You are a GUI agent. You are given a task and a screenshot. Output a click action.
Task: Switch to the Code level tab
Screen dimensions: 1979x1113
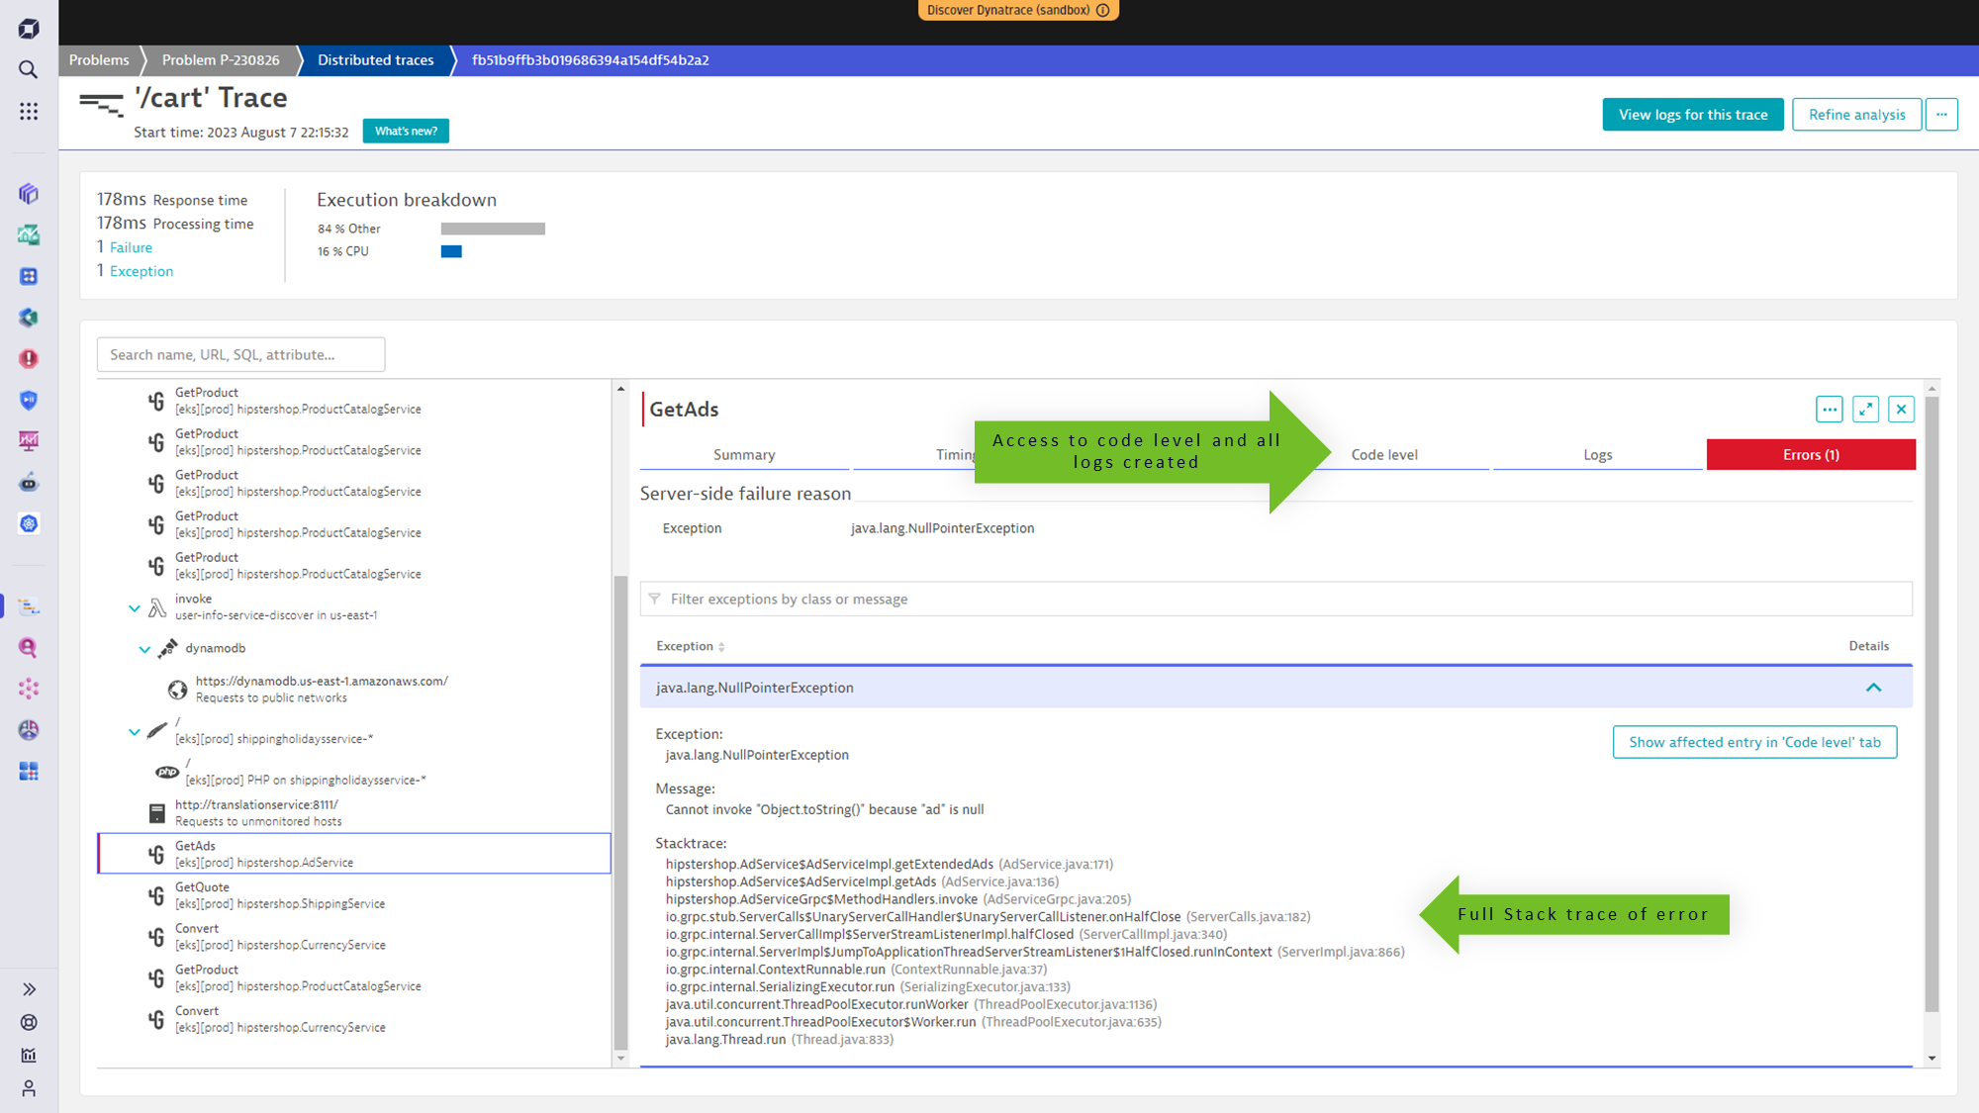click(x=1383, y=455)
